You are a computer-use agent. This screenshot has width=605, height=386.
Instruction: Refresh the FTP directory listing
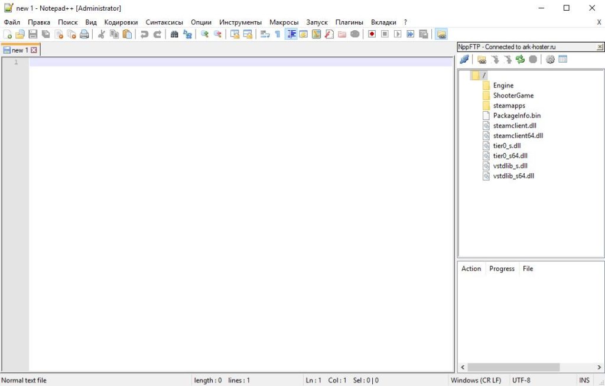tap(520, 60)
